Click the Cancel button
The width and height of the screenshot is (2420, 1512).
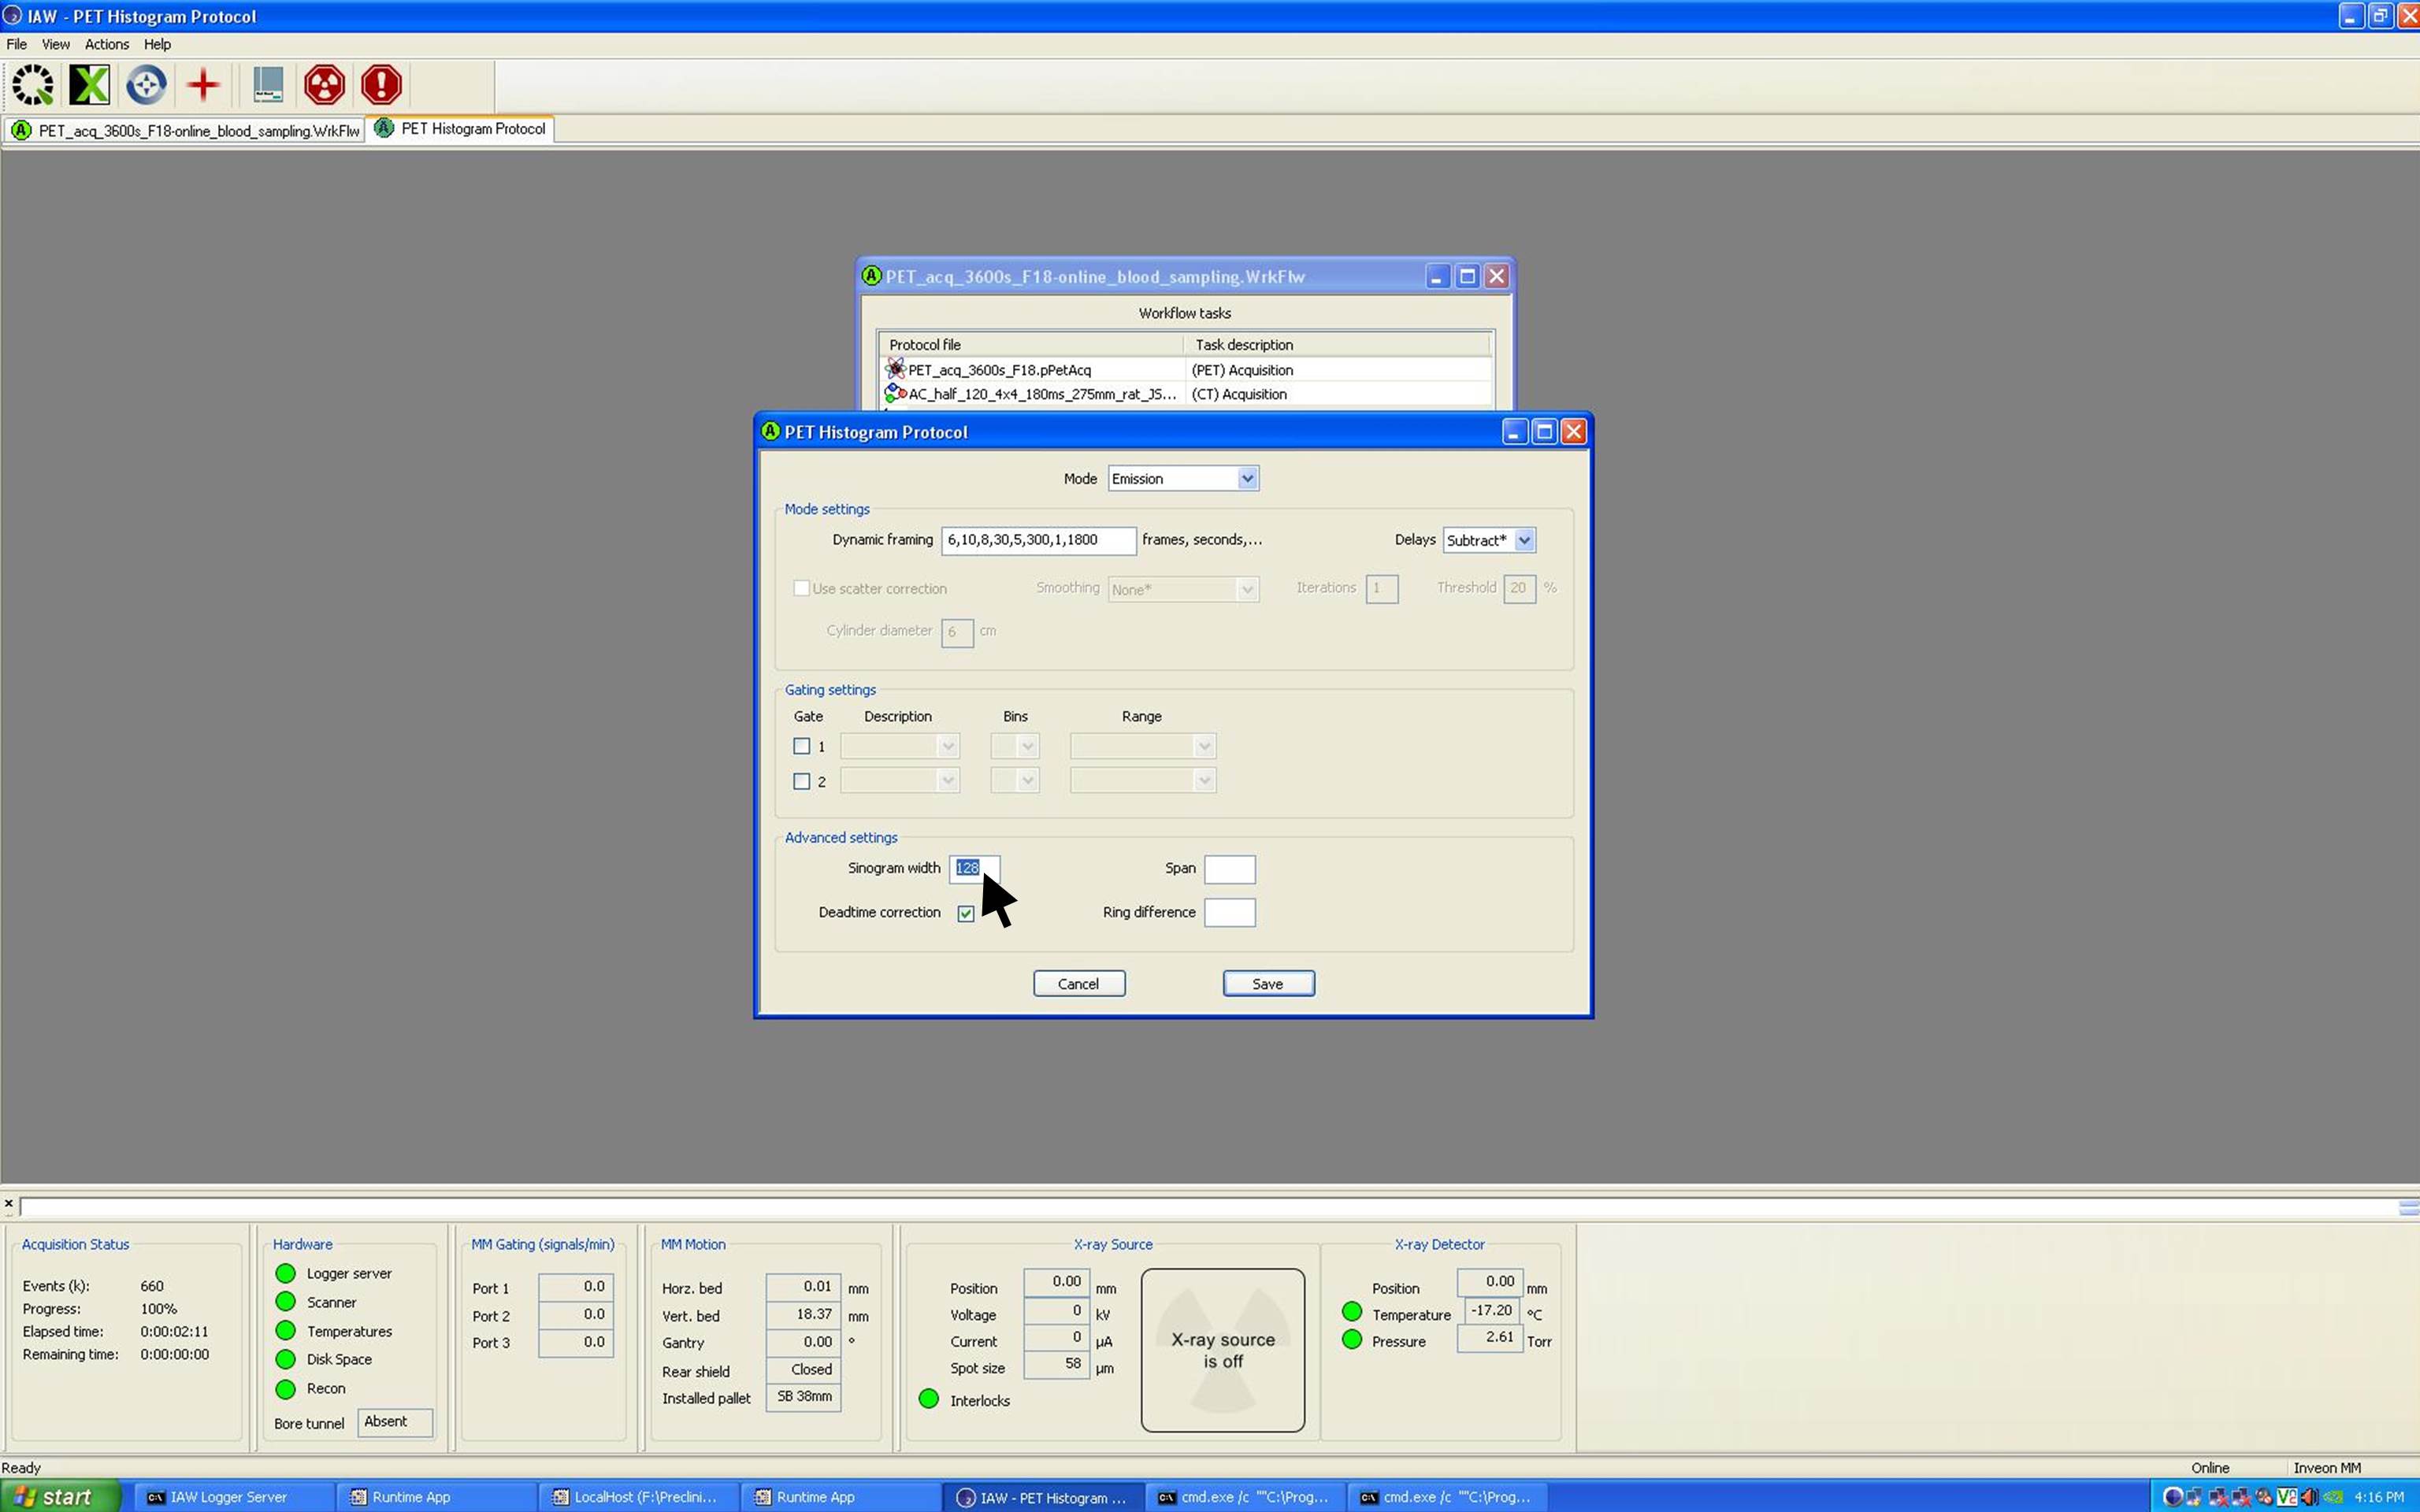tap(1078, 984)
